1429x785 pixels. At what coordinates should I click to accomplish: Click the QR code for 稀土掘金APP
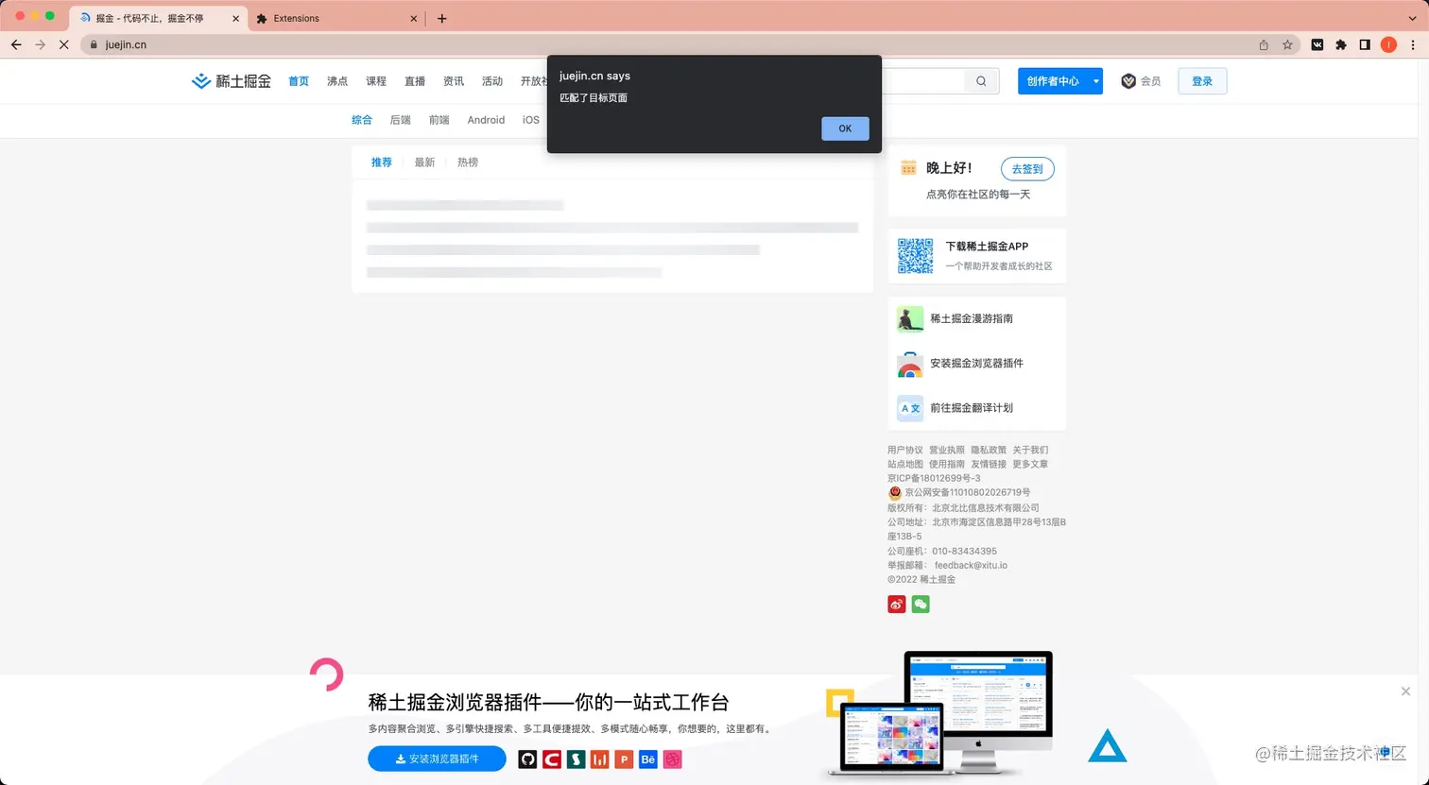915,256
